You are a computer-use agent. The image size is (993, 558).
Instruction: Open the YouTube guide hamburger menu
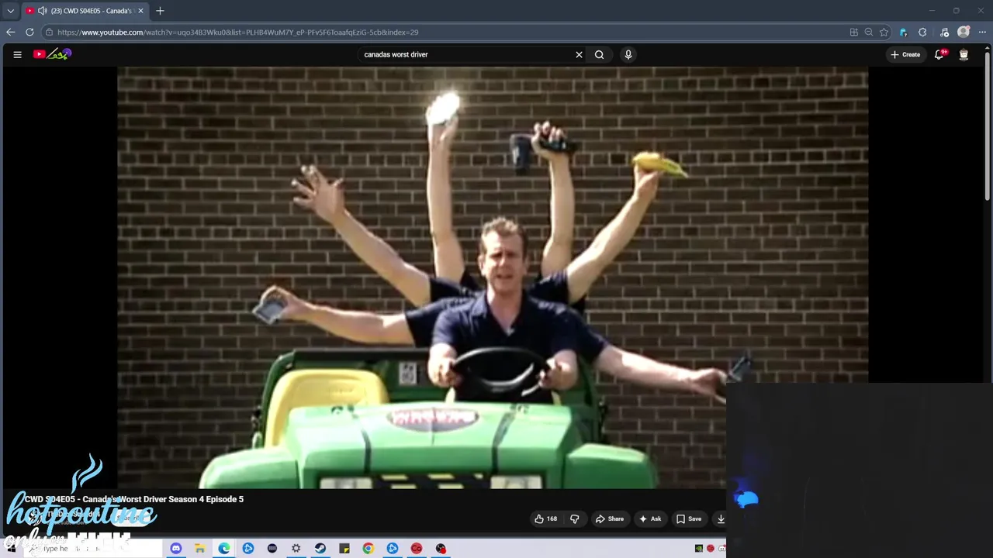click(x=17, y=54)
